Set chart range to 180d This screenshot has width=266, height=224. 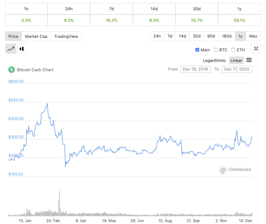pos(227,36)
